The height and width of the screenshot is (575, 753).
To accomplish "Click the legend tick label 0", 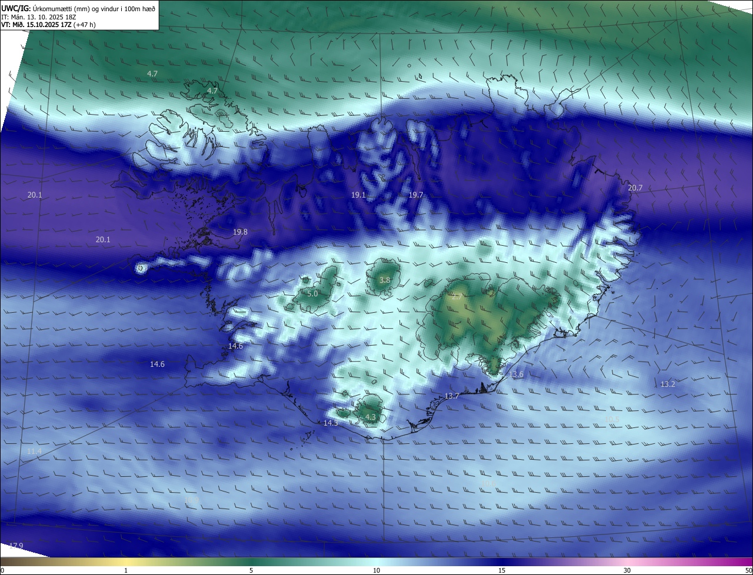I will (2, 571).
